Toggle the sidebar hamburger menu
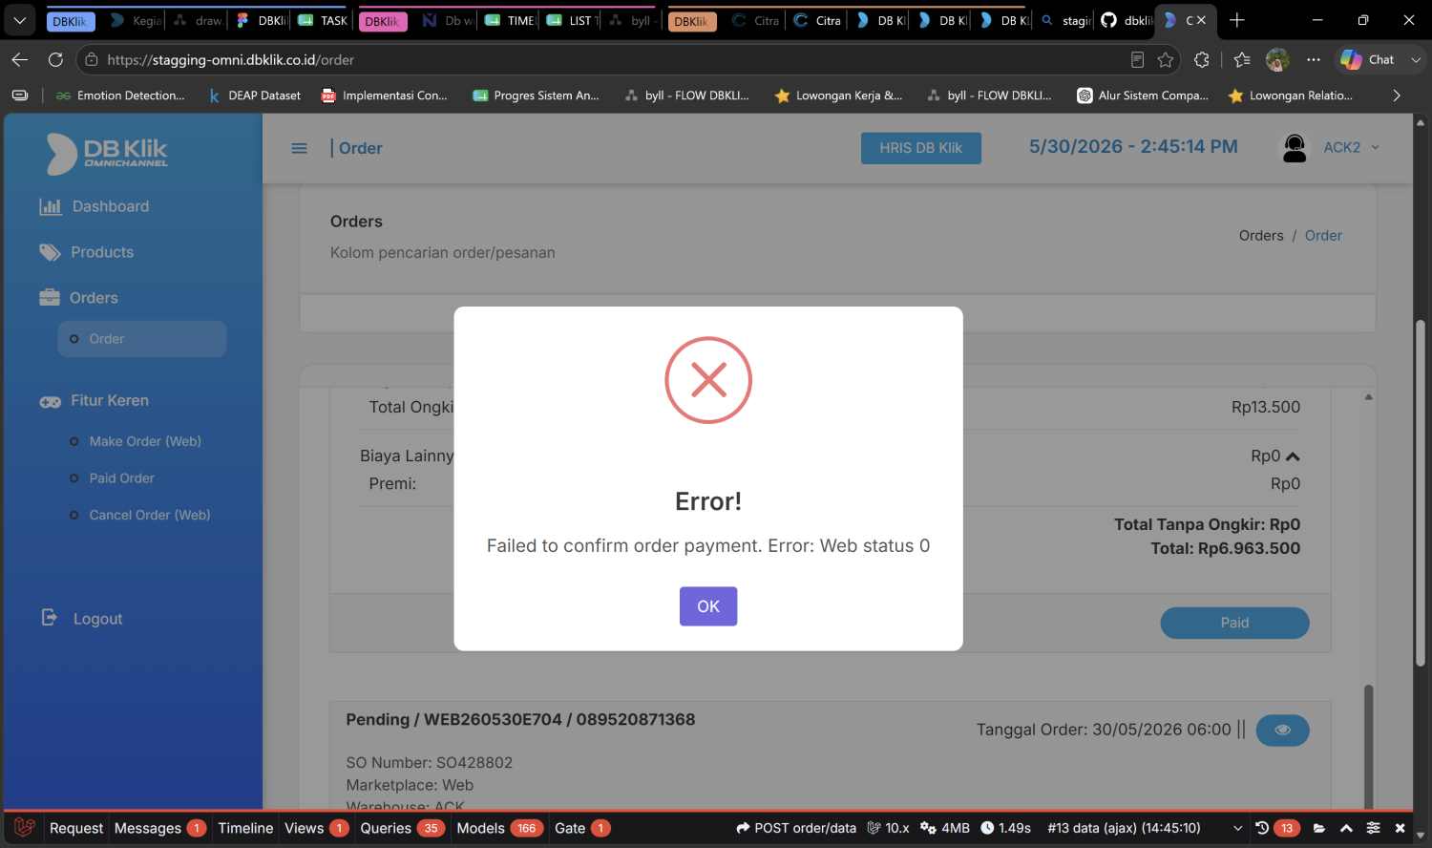Viewport: 1432px width, 848px height. tap(299, 148)
